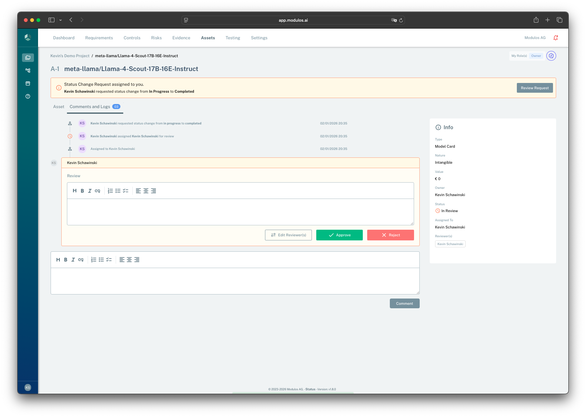586x417 pixels.
Task: Open the Comments and Logs tab
Action: [90, 107]
